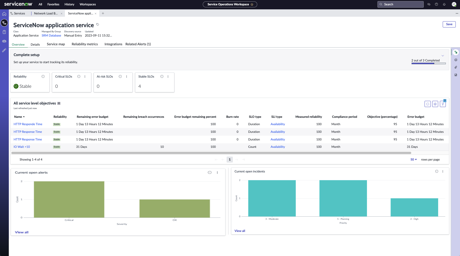Open the Favorites menu

(x=53, y=4)
